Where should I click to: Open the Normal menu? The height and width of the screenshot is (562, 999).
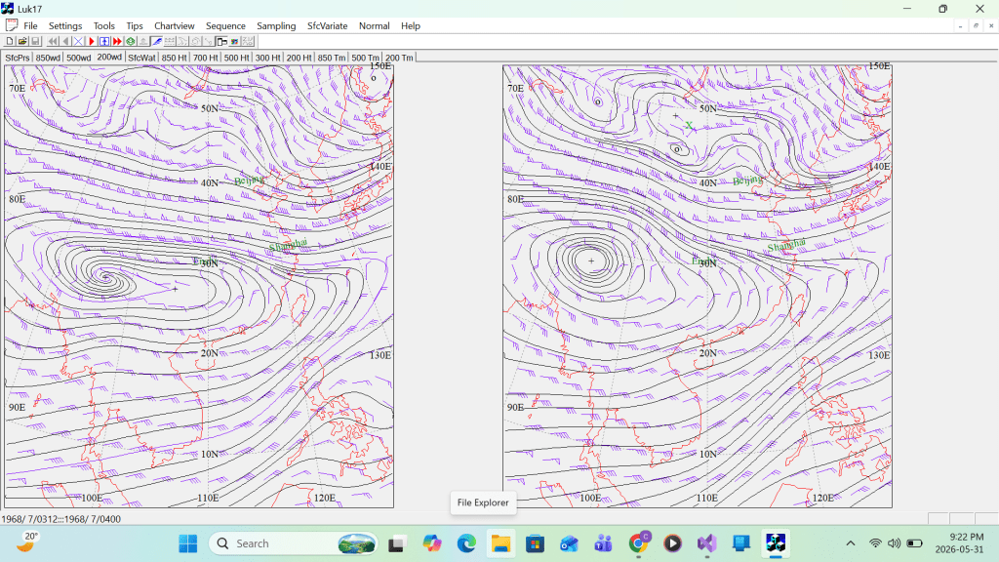374,26
